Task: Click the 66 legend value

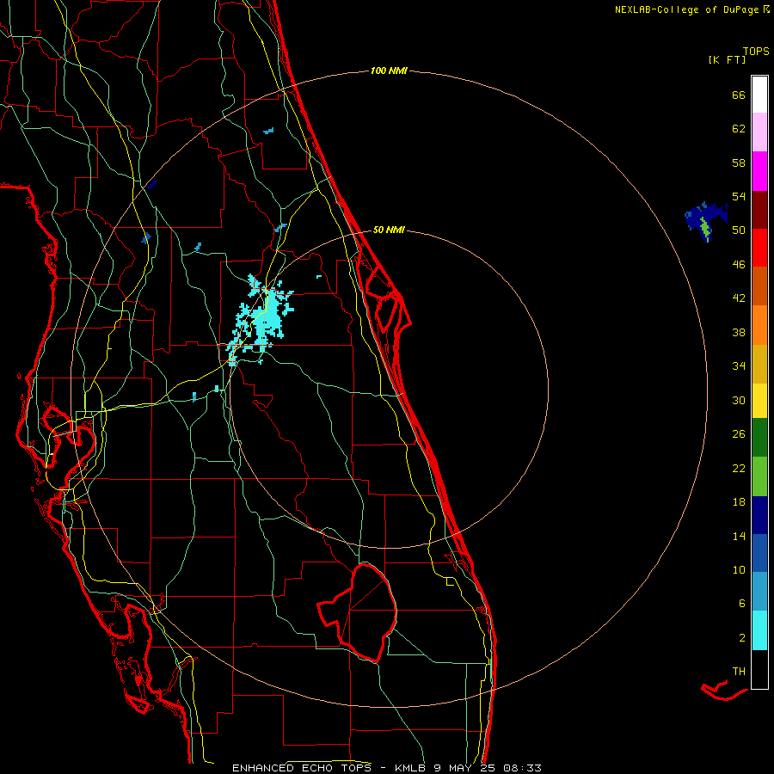Action: click(x=739, y=95)
